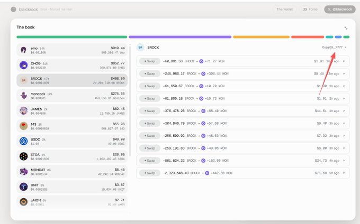360x224 pixels.
Task: Click the -245,985.17 BROCK amount text
Action: (179, 74)
